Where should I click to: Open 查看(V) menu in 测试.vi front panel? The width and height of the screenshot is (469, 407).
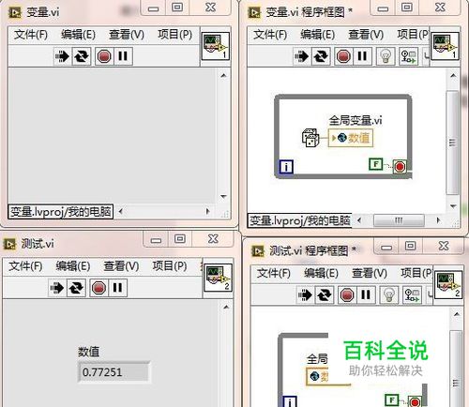click(121, 266)
